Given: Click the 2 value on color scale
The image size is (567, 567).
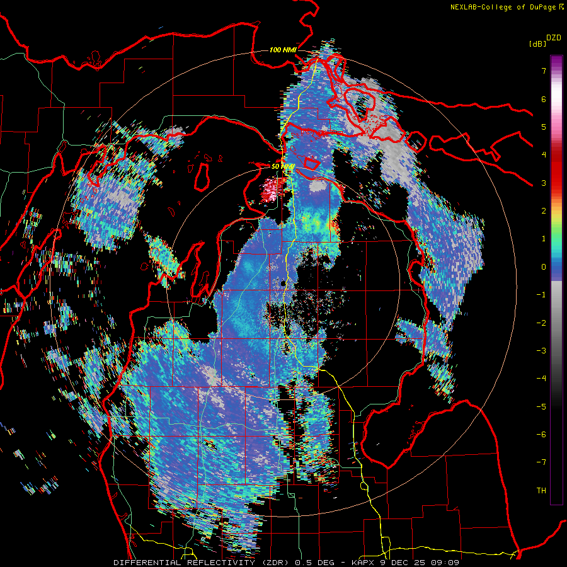Looking at the screenshot, I should tap(544, 211).
